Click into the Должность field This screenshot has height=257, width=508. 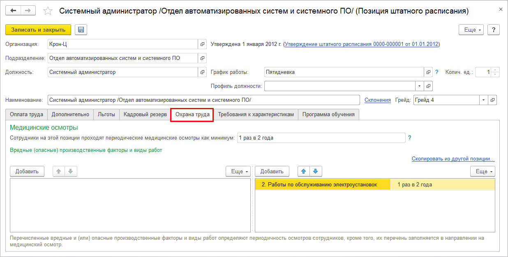click(x=122, y=72)
